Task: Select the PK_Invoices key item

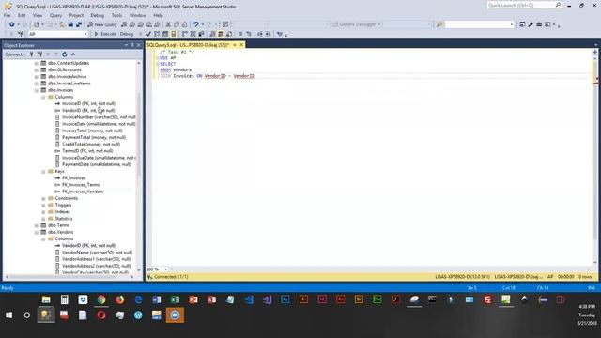Action: [x=74, y=177]
